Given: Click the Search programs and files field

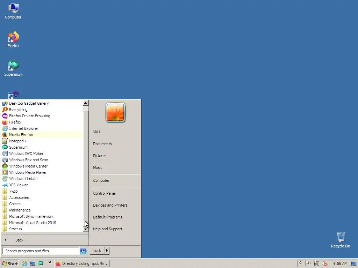Looking at the screenshot, I should (41, 251).
